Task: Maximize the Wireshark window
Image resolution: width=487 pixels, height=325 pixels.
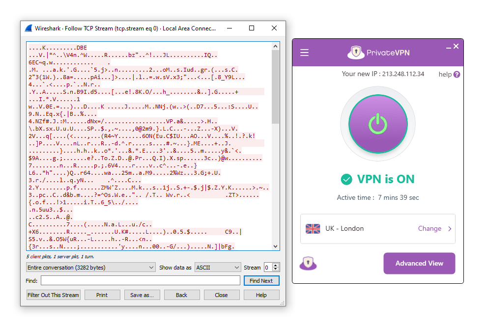Action: coord(252,28)
